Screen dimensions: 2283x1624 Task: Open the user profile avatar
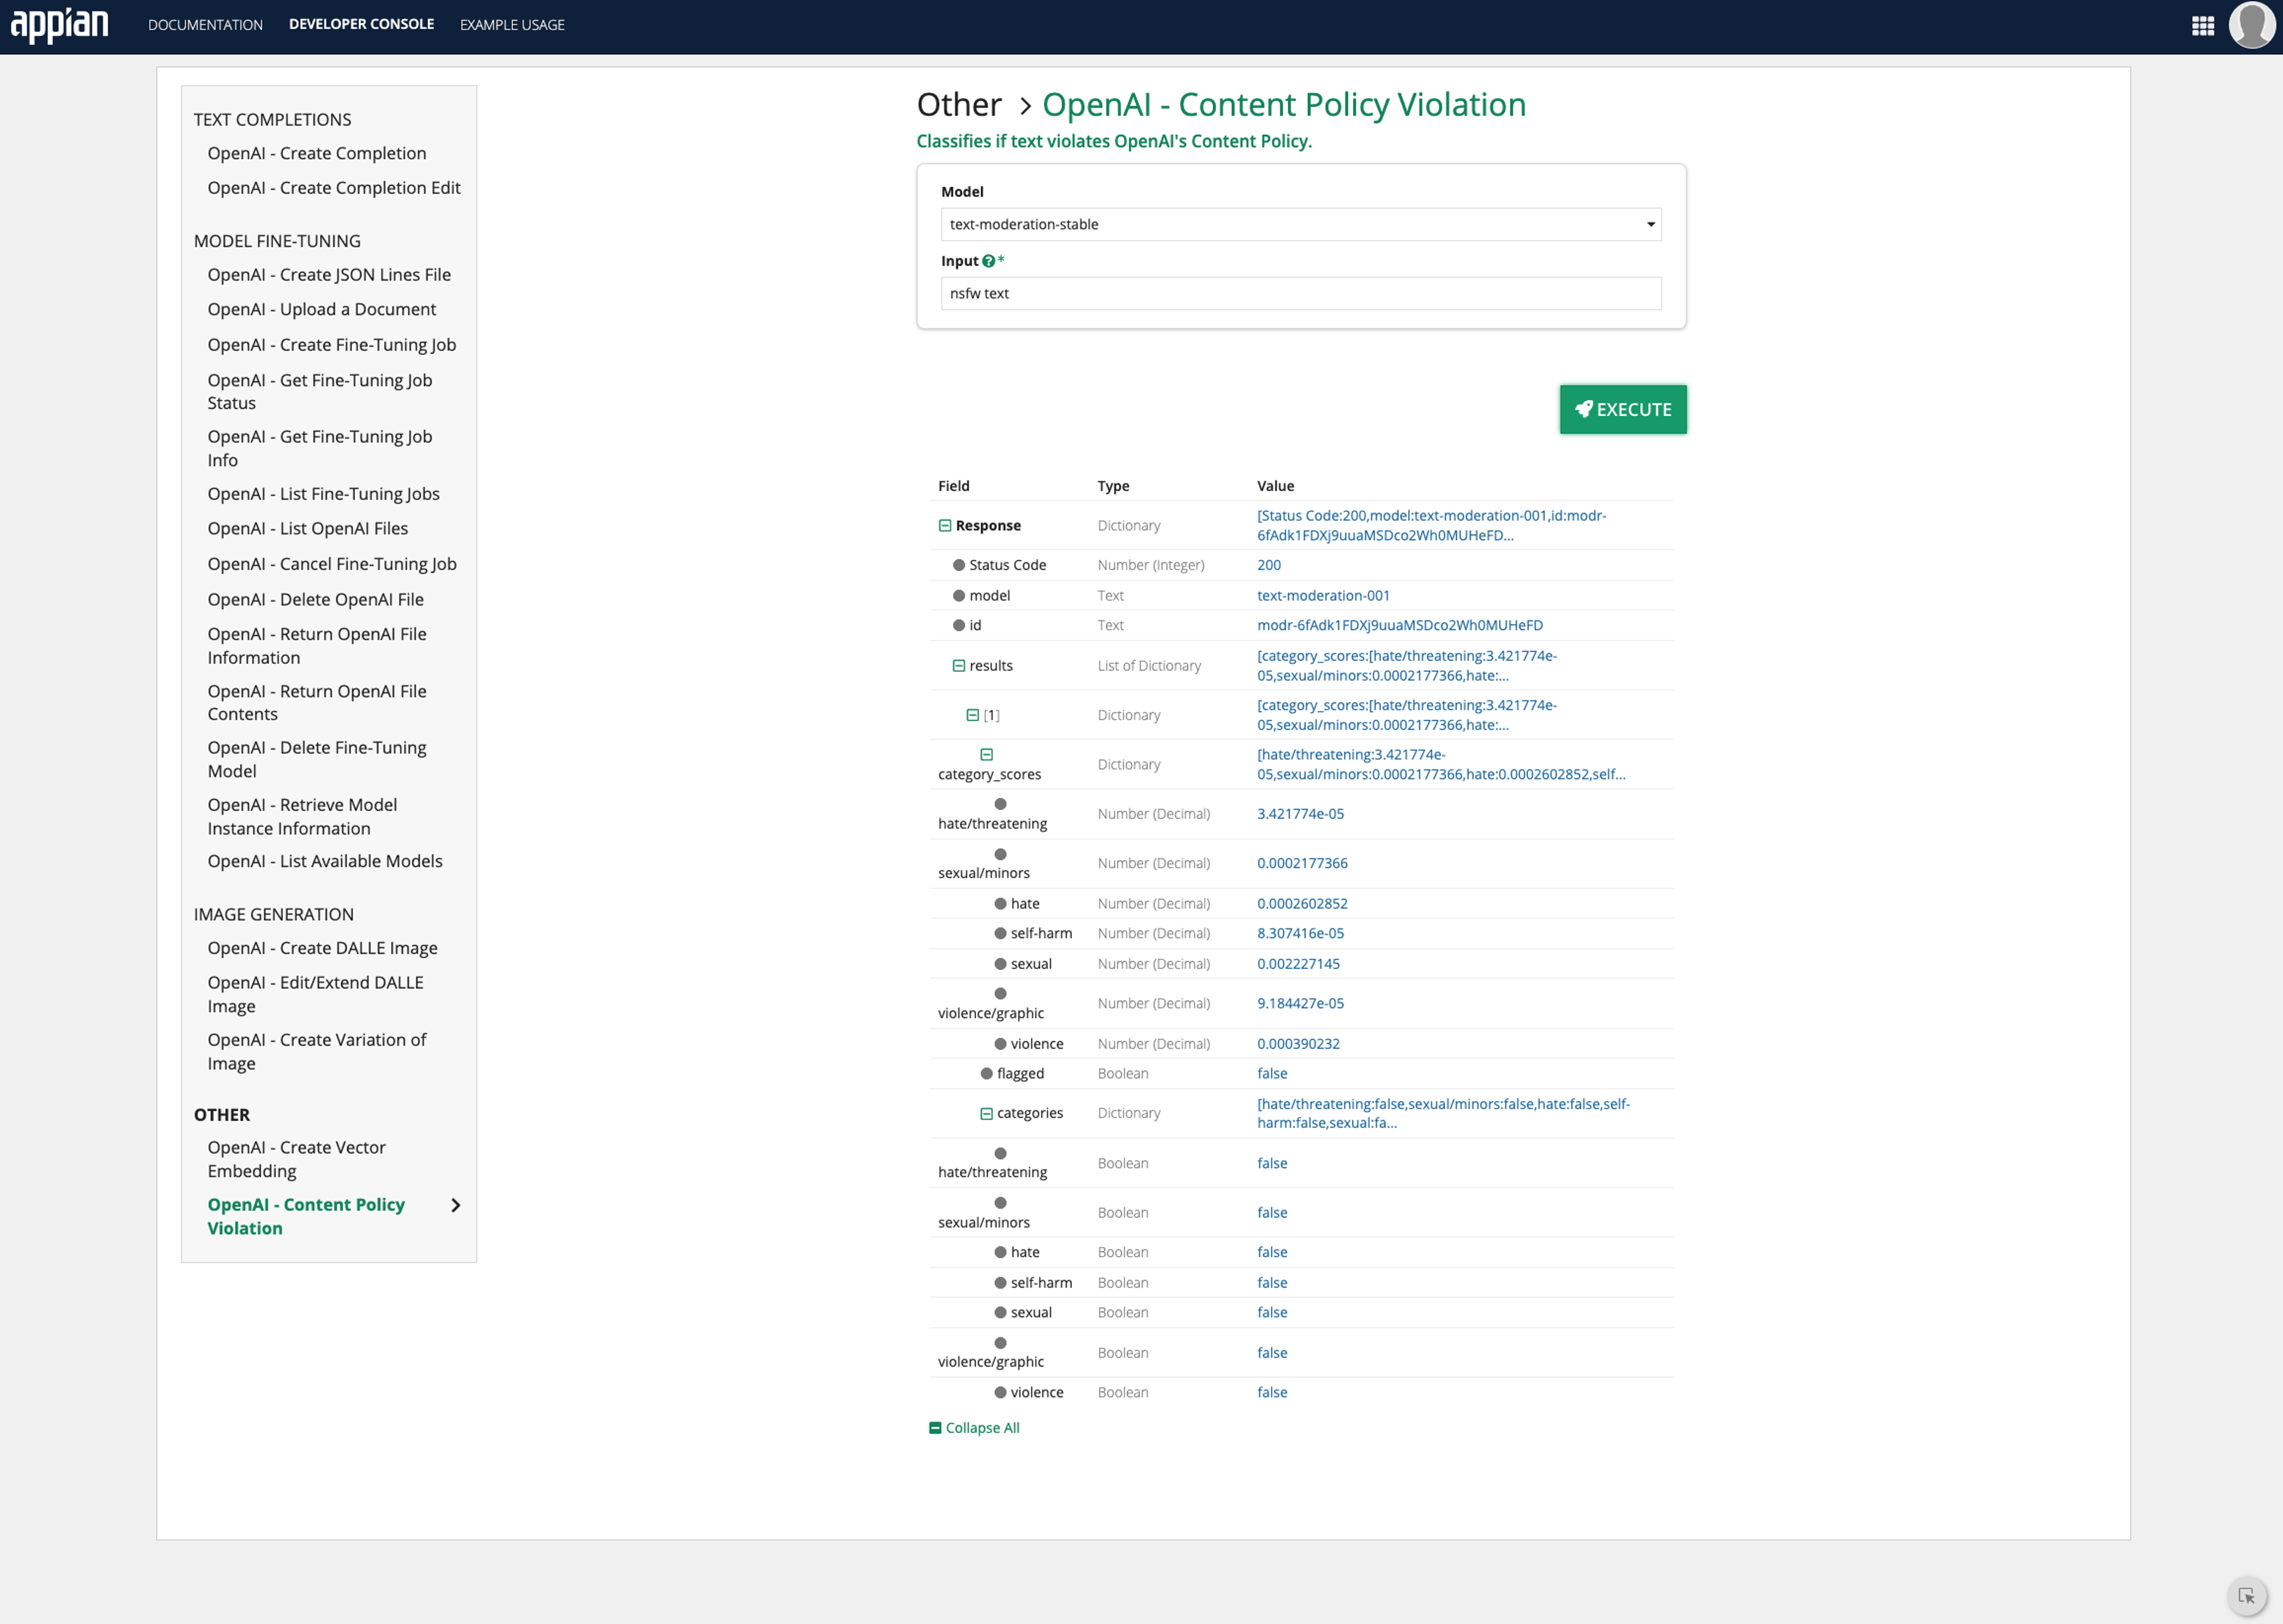pyautogui.click(x=2252, y=25)
